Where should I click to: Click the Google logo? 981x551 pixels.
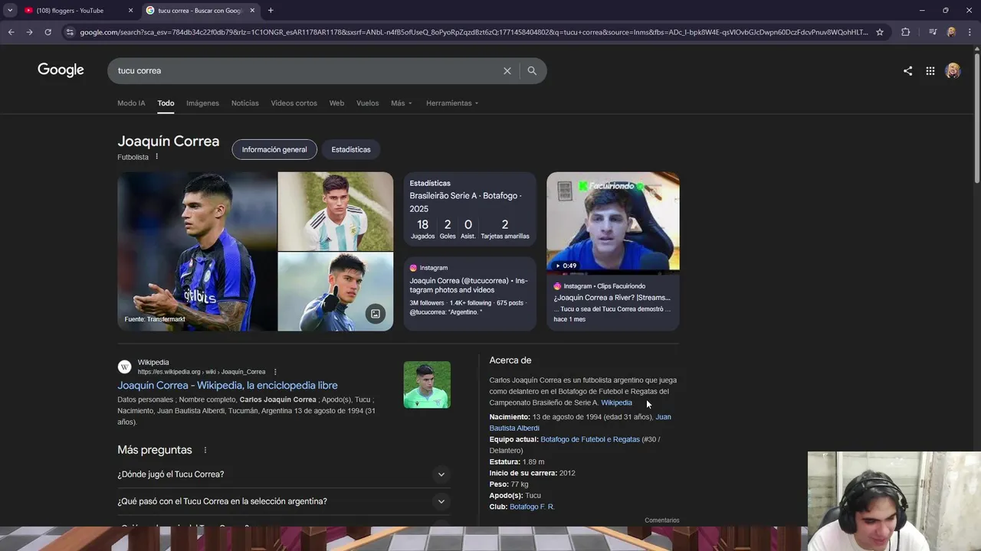(61, 70)
